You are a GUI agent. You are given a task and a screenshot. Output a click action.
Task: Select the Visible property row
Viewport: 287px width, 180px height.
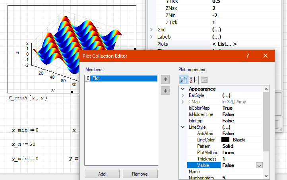click(x=225, y=165)
